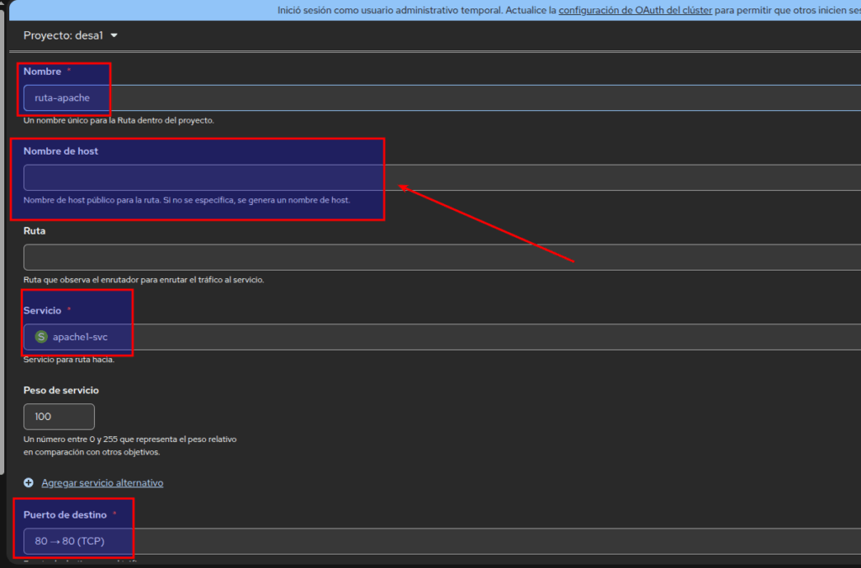Click the Ruta field label
861x568 pixels.
[34, 230]
